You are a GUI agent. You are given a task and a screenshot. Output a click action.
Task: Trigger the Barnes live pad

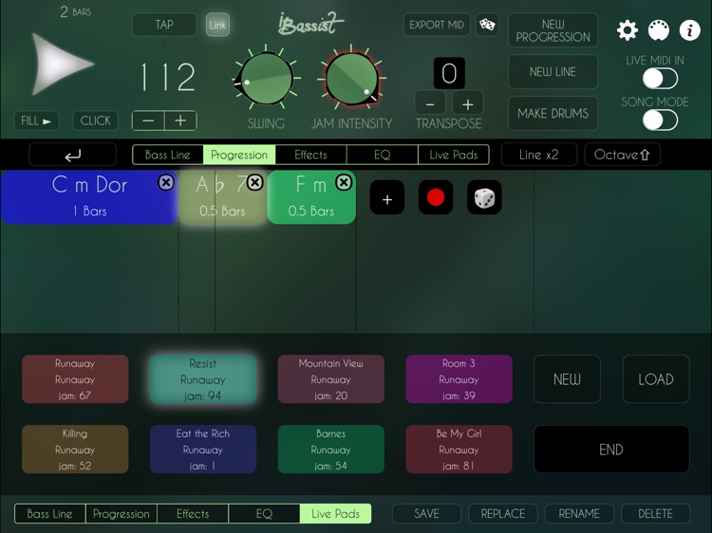click(x=331, y=450)
